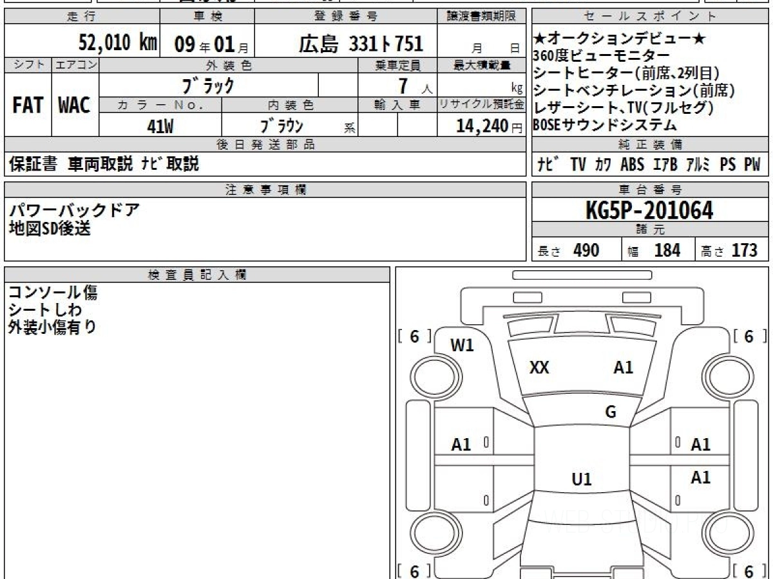This screenshot has width=773, height=579.
Task: Click the エアコン header cell
Action: 75,65
